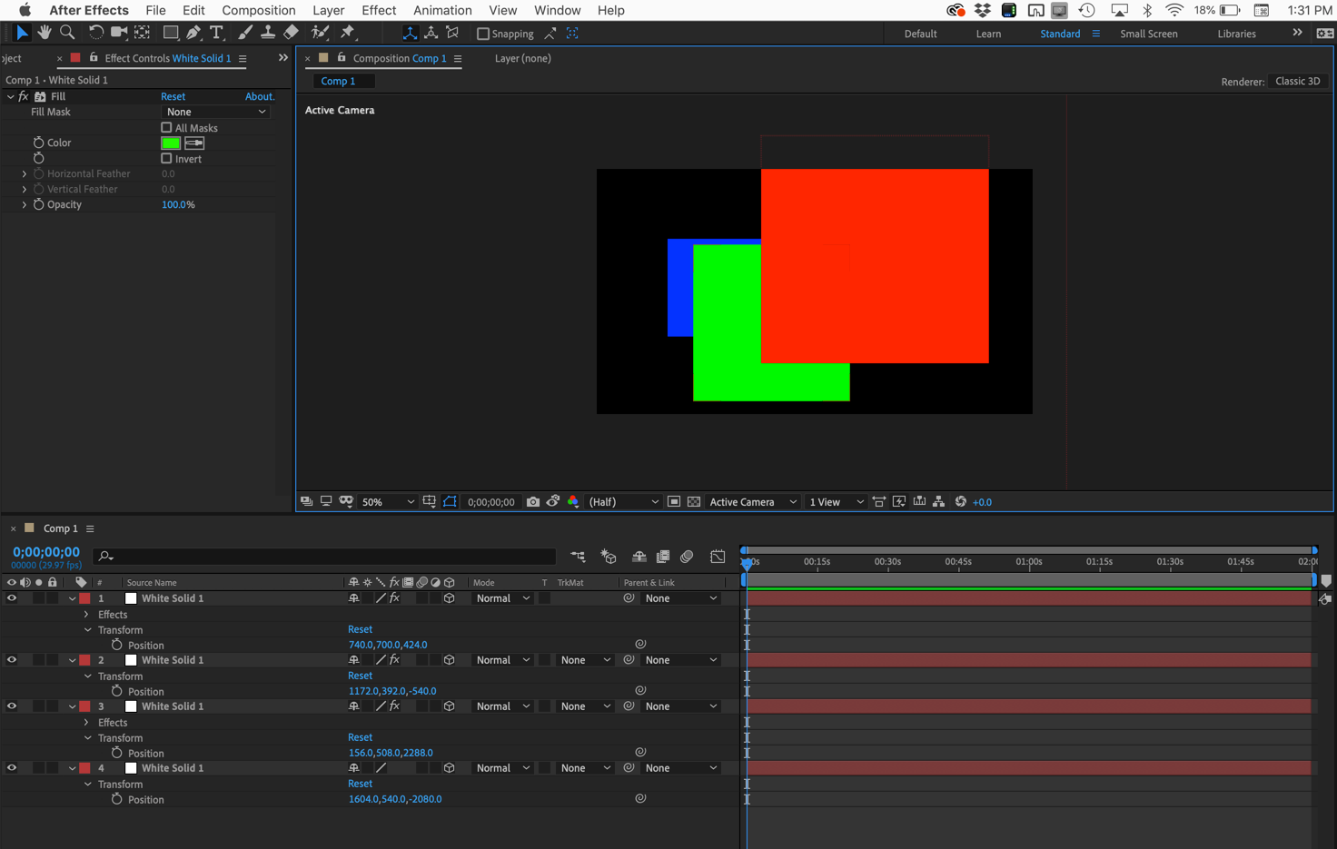Select the Rectangle shape tool

[x=171, y=33]
